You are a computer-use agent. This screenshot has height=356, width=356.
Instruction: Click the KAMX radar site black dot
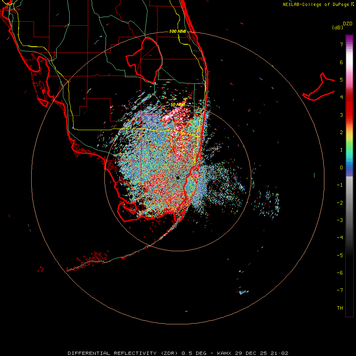(178, 178)
